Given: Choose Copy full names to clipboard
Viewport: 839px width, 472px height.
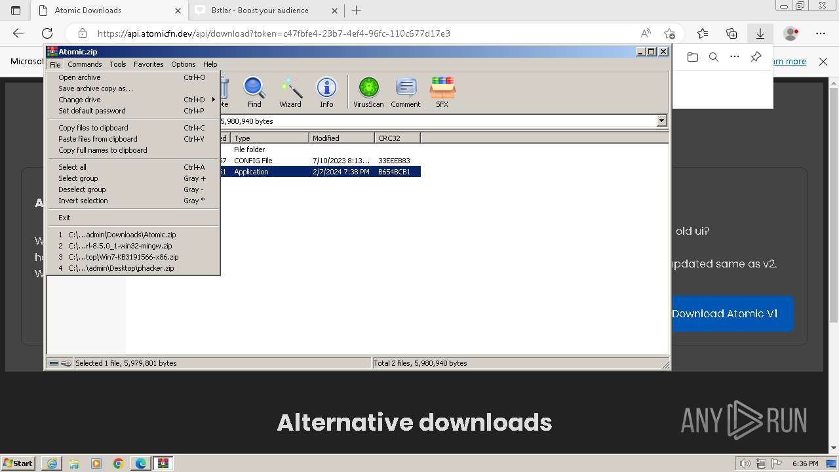Looking at the screenshot, I should pos(134,150).
